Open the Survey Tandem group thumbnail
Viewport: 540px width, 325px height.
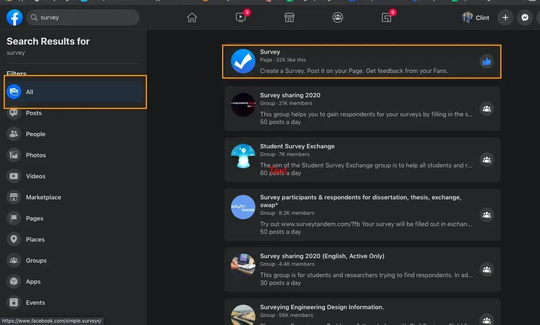[243, 207]
